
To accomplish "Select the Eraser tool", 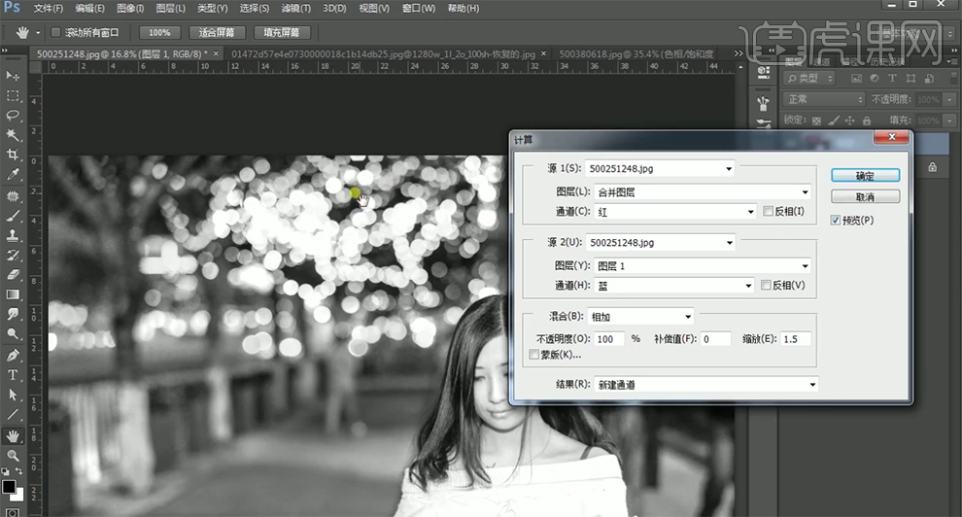I will point(13,275).
